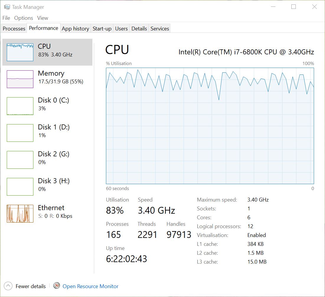Select the Memory usage thumbnail graph

(20, 79)
